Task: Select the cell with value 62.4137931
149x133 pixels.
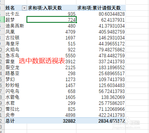Action: coord(101,20)
